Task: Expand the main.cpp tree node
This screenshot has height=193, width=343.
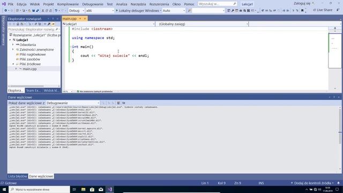Action: point(16,69)
